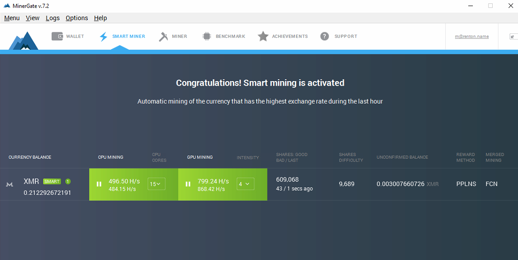Switch to the Wallet tab
The image size is (518, 260).
click(68, 36)
